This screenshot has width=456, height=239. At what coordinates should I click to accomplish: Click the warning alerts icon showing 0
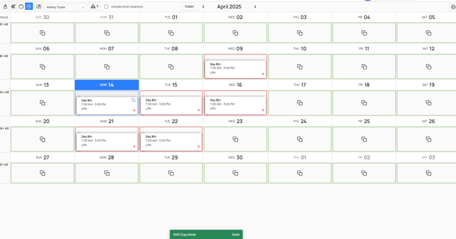pyautogui.click(x=94, y=7)
